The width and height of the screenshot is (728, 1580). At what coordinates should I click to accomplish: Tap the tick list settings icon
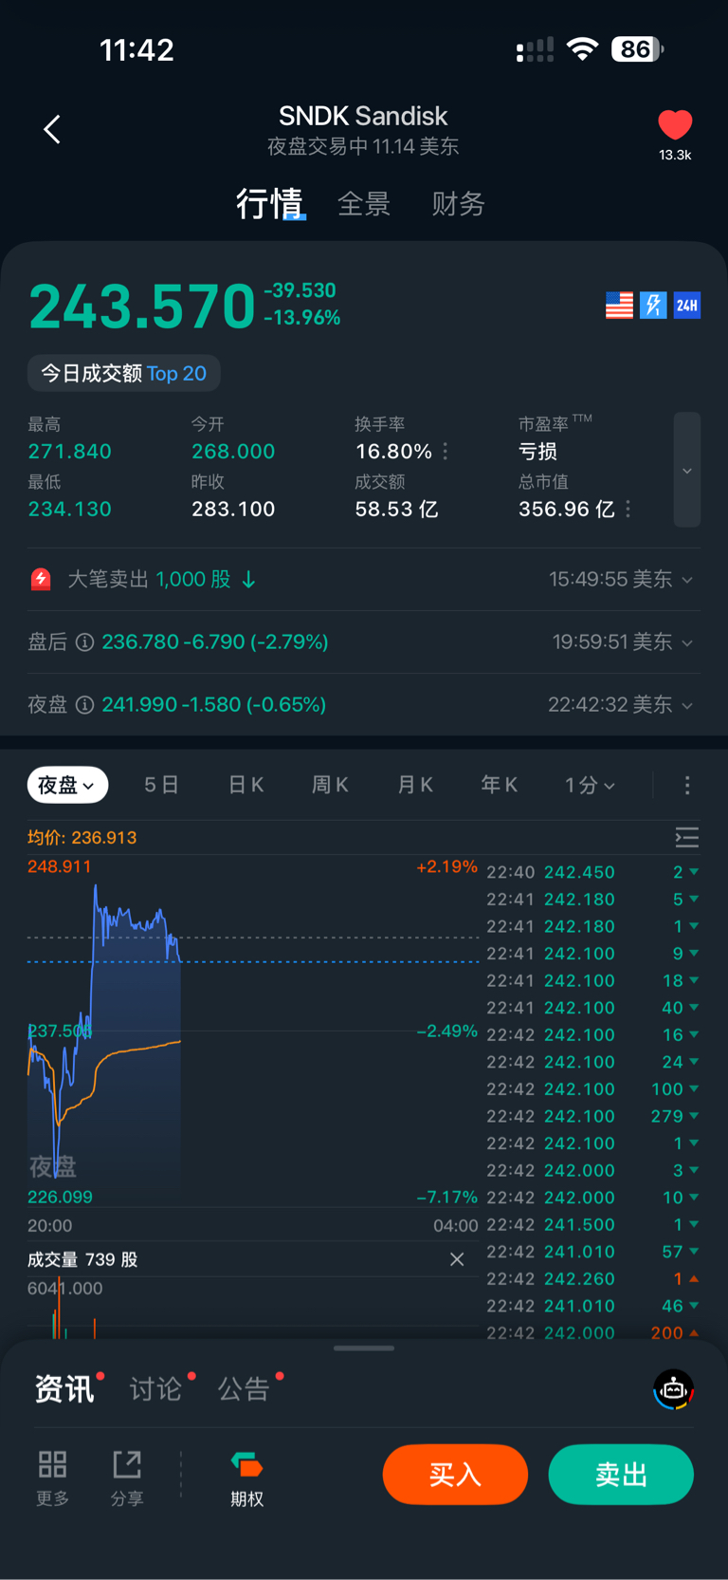coord(687,837)
